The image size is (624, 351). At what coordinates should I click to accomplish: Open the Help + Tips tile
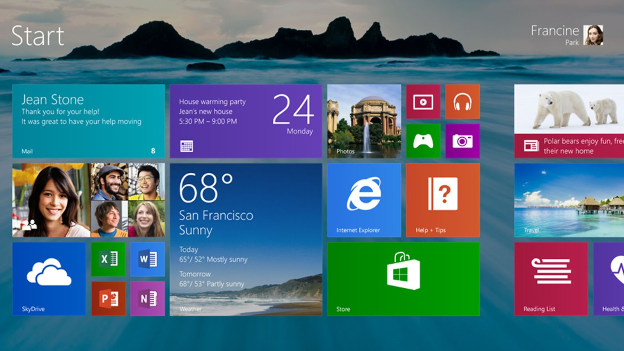point(443,200)
